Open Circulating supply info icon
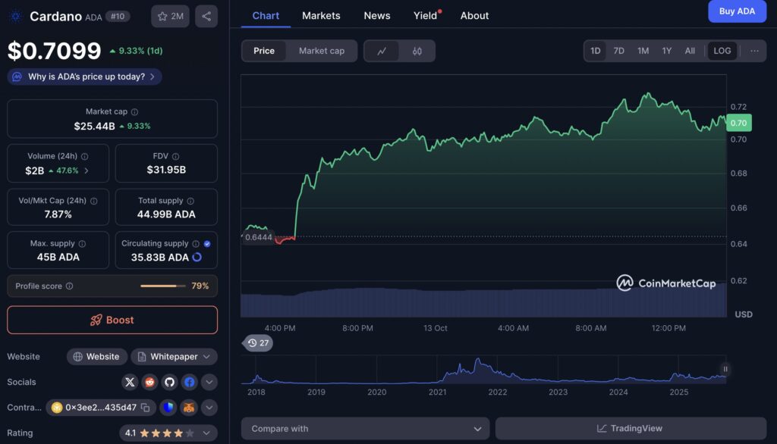The image size is (777, 444). (196, 243)
